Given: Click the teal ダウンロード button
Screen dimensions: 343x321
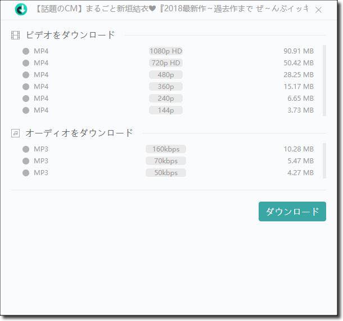Looking at the screenshot, I should (292, 211).
